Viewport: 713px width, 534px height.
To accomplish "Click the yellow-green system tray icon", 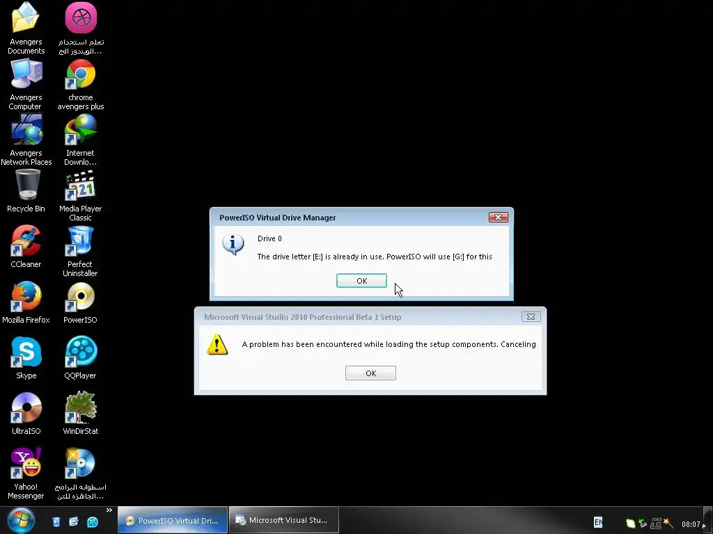I will point(630,524).
